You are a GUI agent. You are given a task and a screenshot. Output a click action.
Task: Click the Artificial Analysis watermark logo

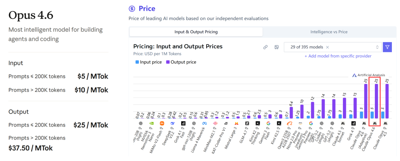[355, 75]
